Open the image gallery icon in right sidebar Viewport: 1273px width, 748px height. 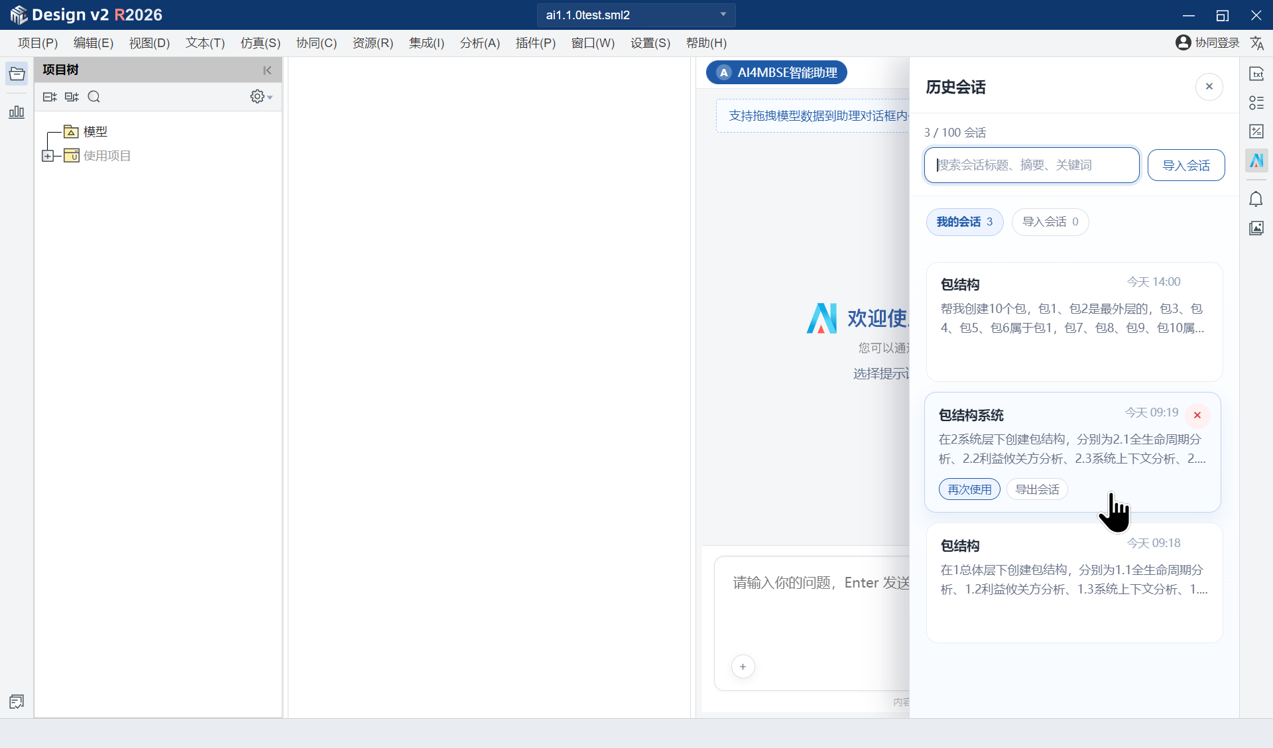1256,228
